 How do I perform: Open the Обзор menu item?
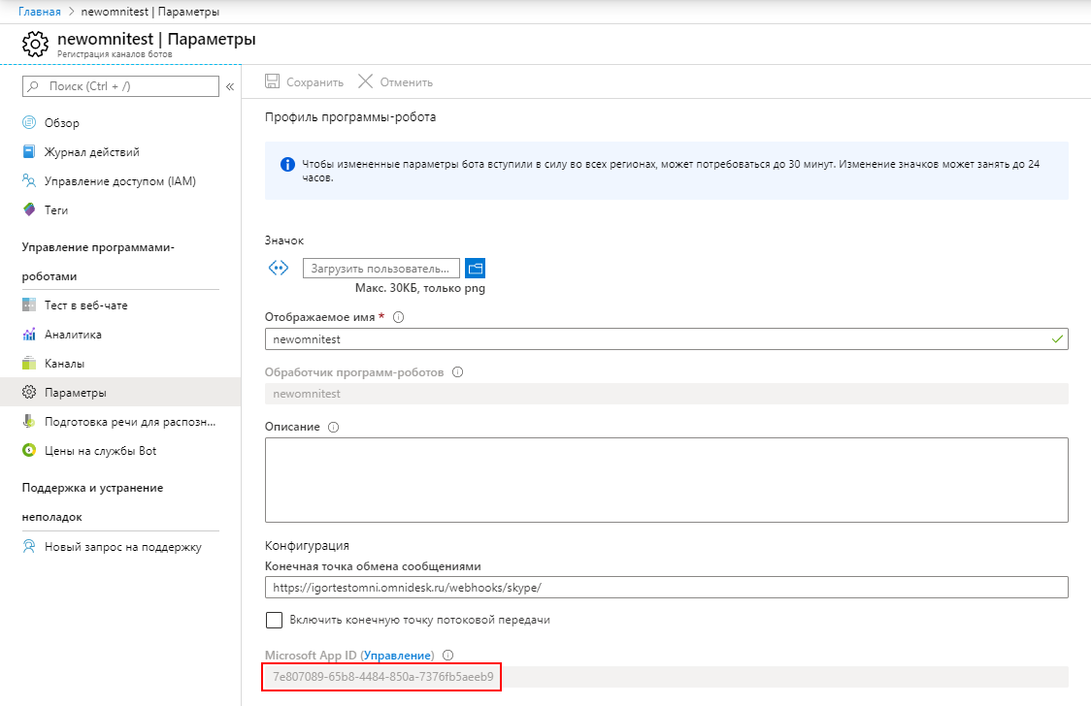(x=120, y=122)
